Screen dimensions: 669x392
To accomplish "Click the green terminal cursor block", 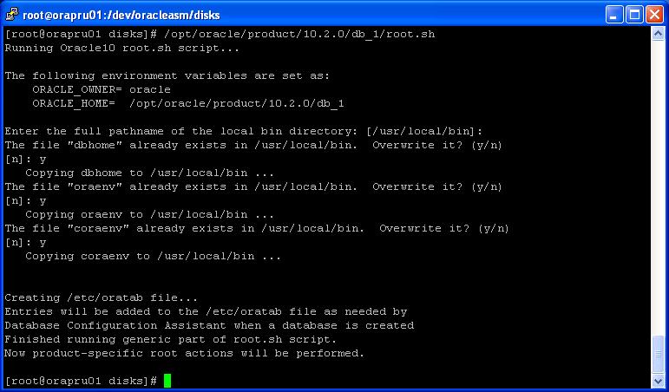I will (x=167, y=381).
